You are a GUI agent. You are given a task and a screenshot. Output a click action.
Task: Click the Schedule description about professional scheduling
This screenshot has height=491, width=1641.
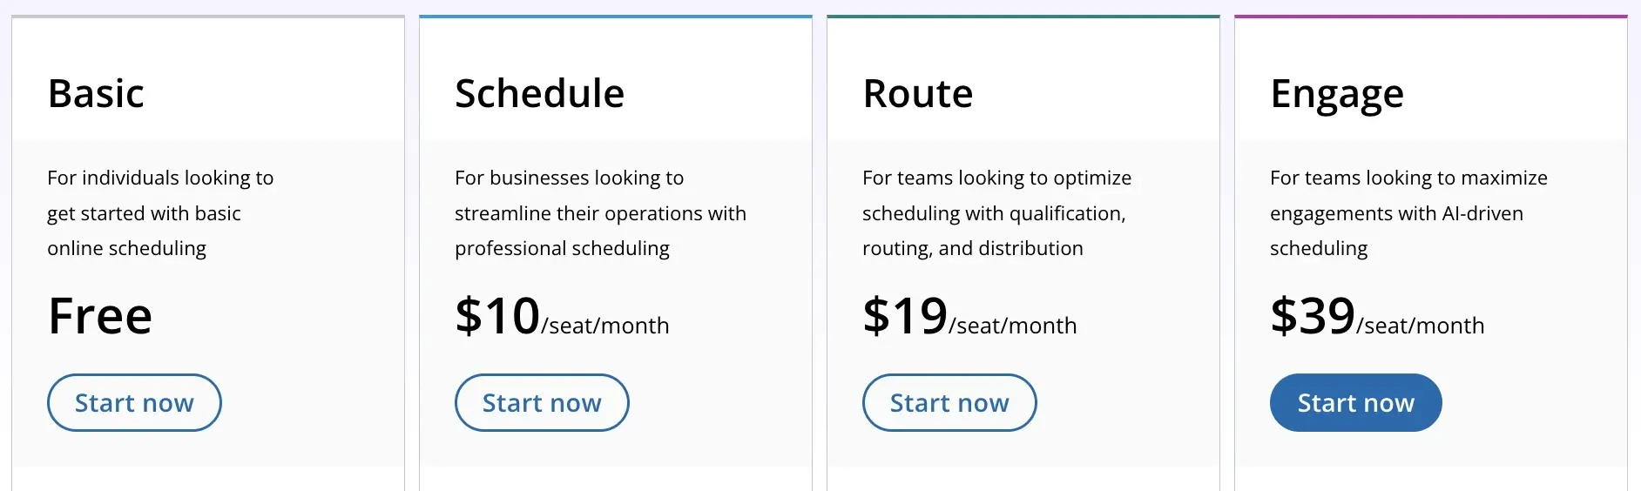(600, 213)
